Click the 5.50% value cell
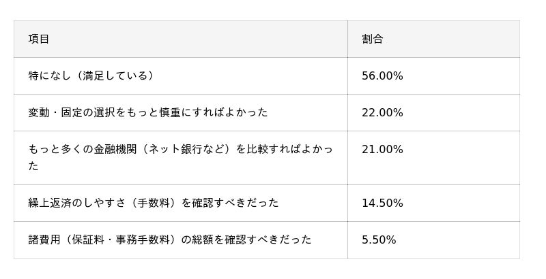Screen dimensions: 546x279 coord(379,240)
